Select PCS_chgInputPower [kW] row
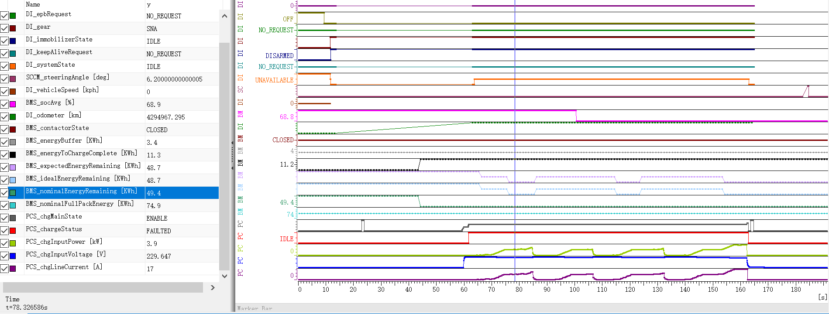Screen dimensions: 829x314 click(109, 243)
